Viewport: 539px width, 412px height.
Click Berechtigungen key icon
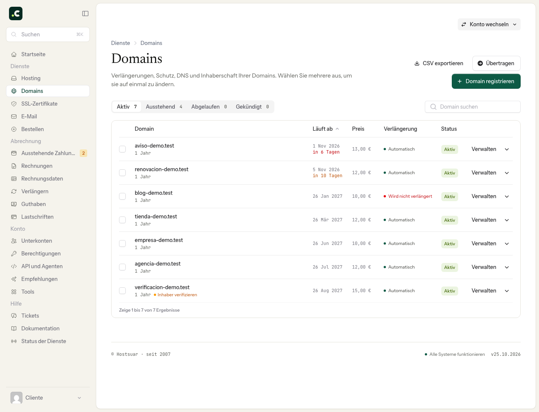pyautogui.click(x=14, y=254)
